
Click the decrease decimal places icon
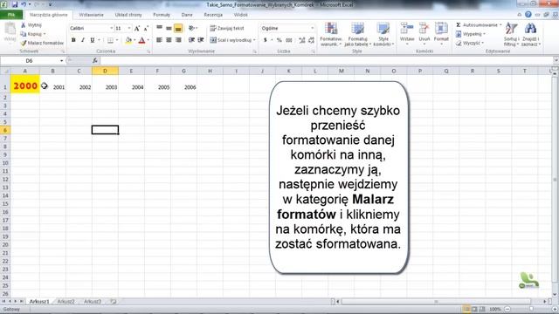point(311,40)
